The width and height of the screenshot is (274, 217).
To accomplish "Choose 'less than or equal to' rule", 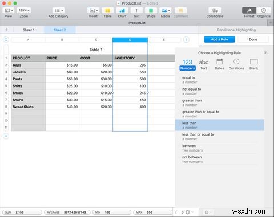I will [x=220, y=137].
